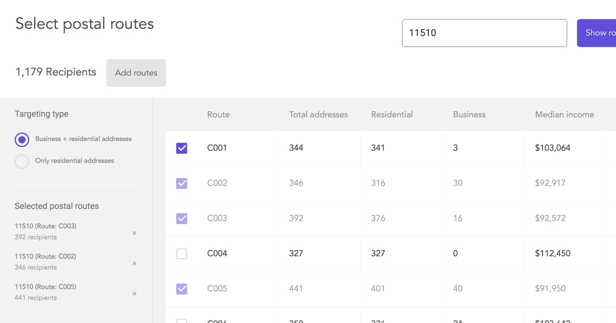Remove route C002 from selected postal routes

134,264
